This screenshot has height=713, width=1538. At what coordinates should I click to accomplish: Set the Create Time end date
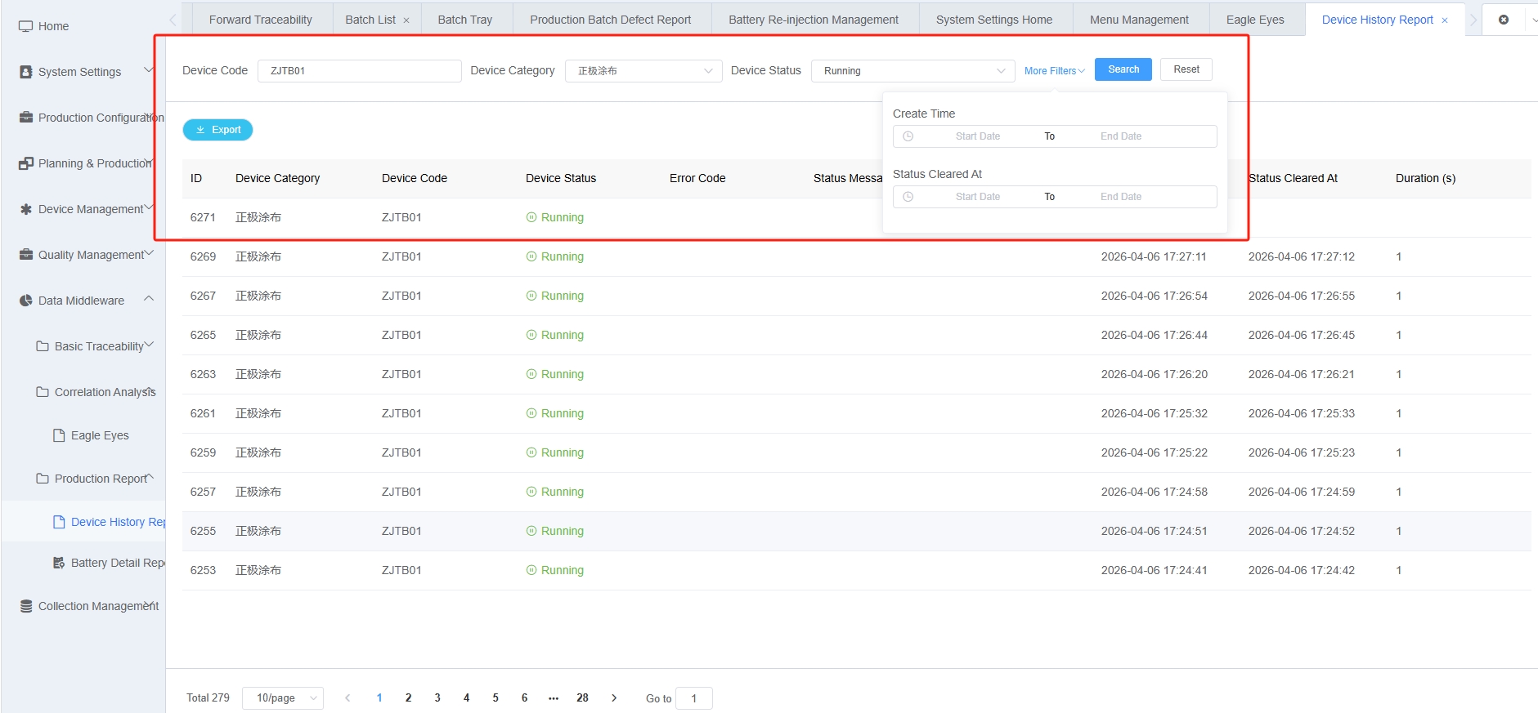[1121, 136]
